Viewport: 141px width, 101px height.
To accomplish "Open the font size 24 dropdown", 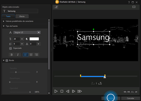I will (x=22, y=39).
